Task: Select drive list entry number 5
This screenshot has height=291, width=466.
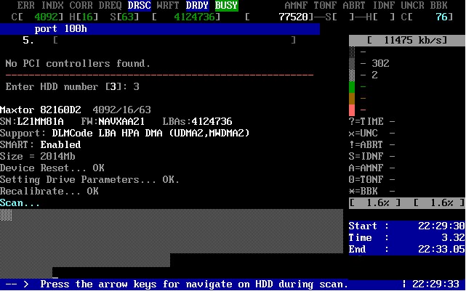Action: click(26, 41)
